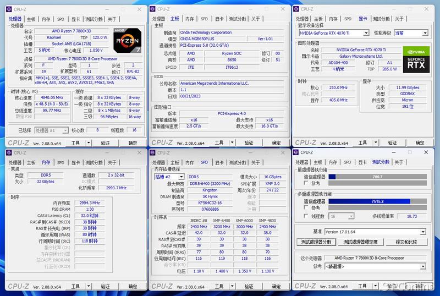This screenshot has height=296, width=440.
Task: Open the NVIDIA GeForce RTX 4070 Ti device dropdown
Action: point(334,33)
